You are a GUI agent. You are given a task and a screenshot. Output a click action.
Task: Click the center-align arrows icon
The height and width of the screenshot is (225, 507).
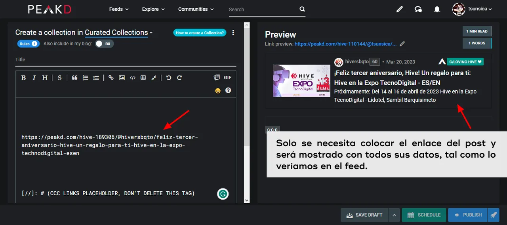point(154,78)
